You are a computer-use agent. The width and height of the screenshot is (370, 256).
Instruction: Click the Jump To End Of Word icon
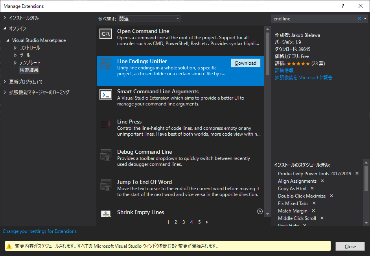pos(105,185)
